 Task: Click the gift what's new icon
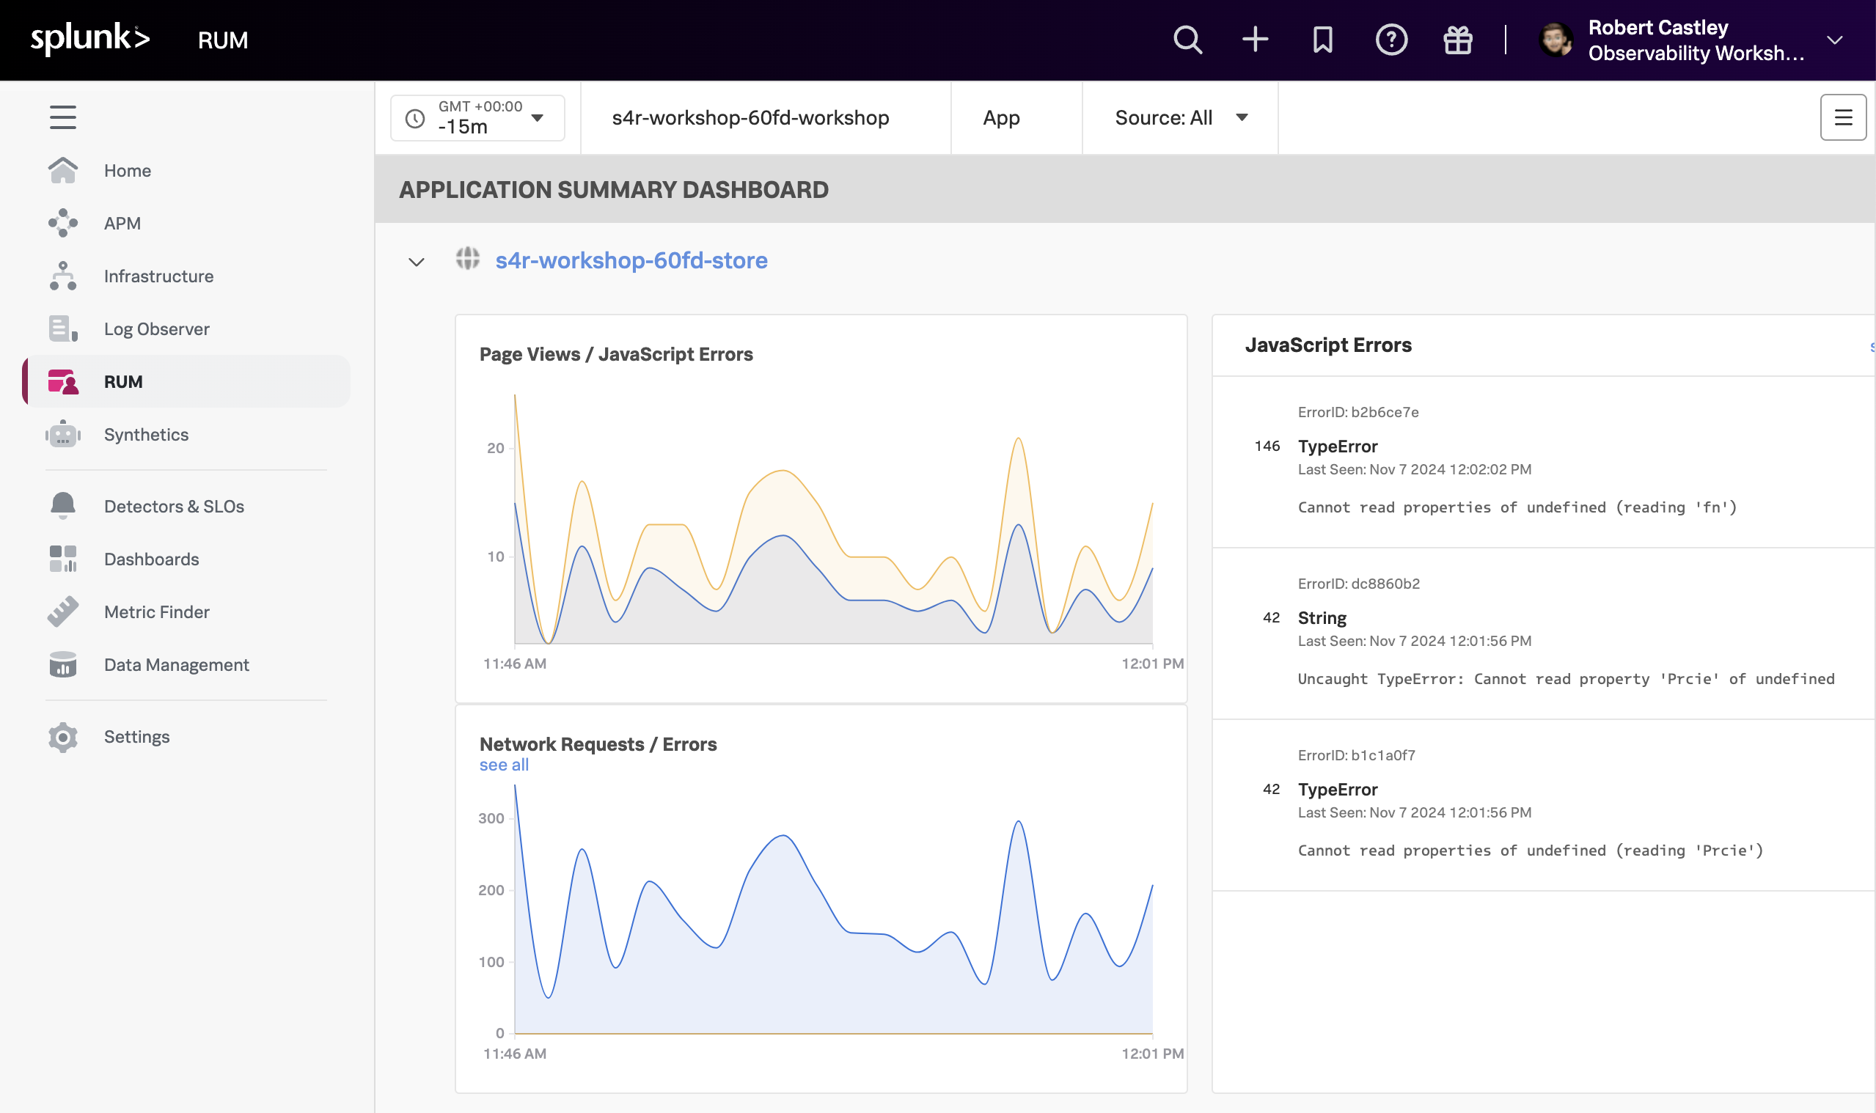click(1457, 40)
